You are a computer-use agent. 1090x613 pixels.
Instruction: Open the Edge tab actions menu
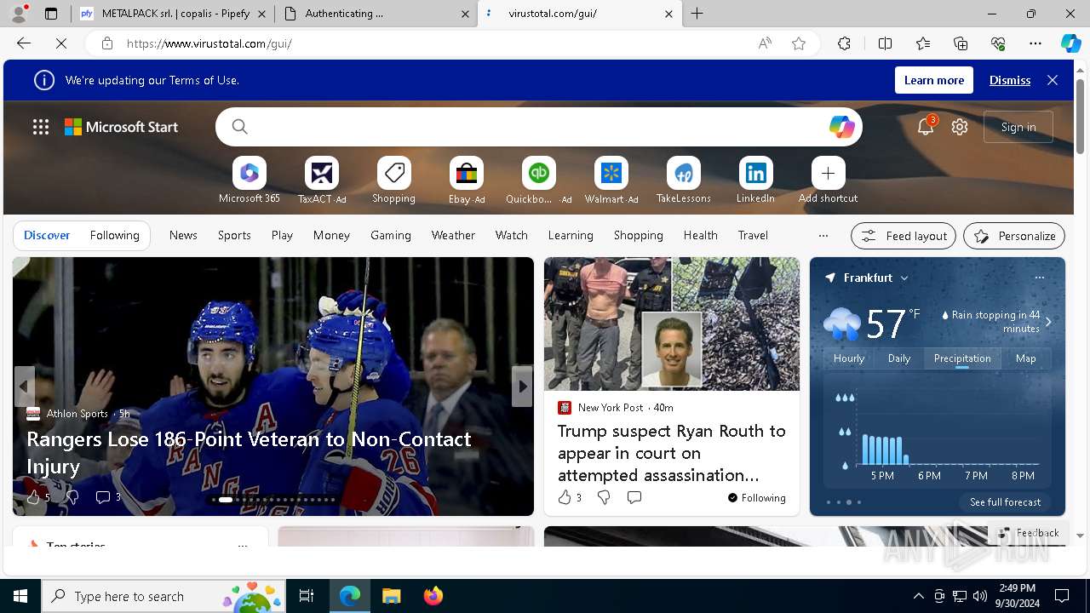pos(51,14)
